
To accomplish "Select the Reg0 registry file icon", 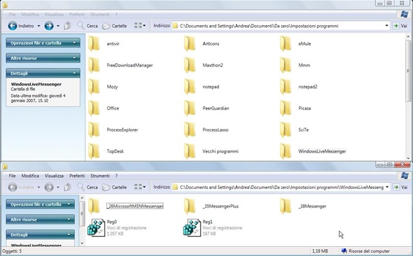I will (x=96, y=227).
